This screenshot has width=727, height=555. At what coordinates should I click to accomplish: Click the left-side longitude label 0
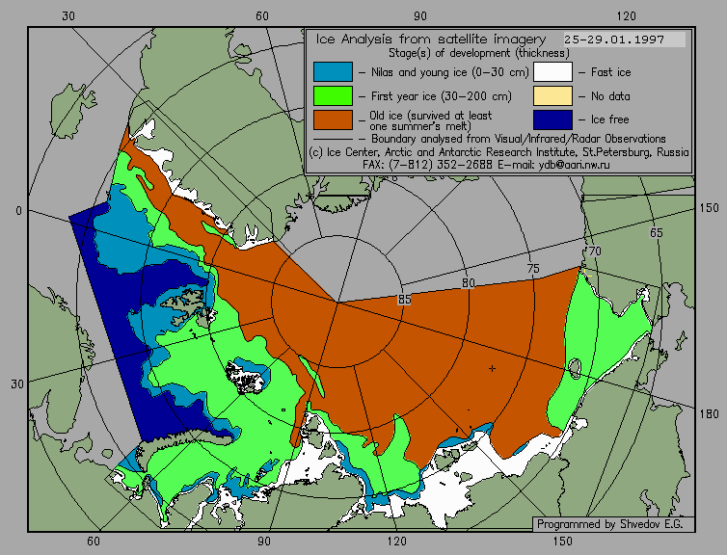coord(18,211)
